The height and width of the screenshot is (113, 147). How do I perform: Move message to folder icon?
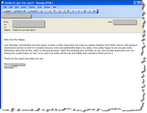click(64, 11)
